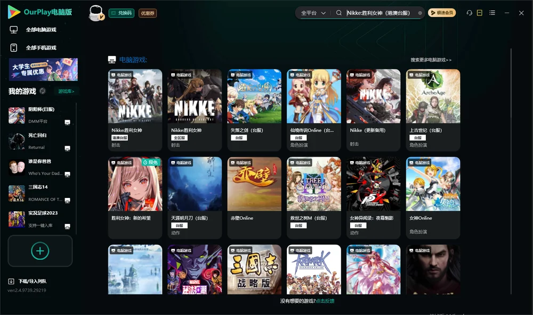This screenshot has width=533, height=315.
Task: Click the monitor icon beside 全部电脑游戏
Action: [14, 30]
